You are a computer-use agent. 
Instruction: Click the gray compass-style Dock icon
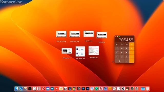pos(114,89)
